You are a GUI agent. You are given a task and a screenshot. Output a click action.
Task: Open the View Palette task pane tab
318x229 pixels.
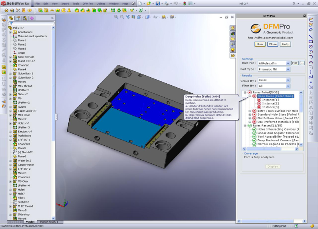[x=233, y=44]
